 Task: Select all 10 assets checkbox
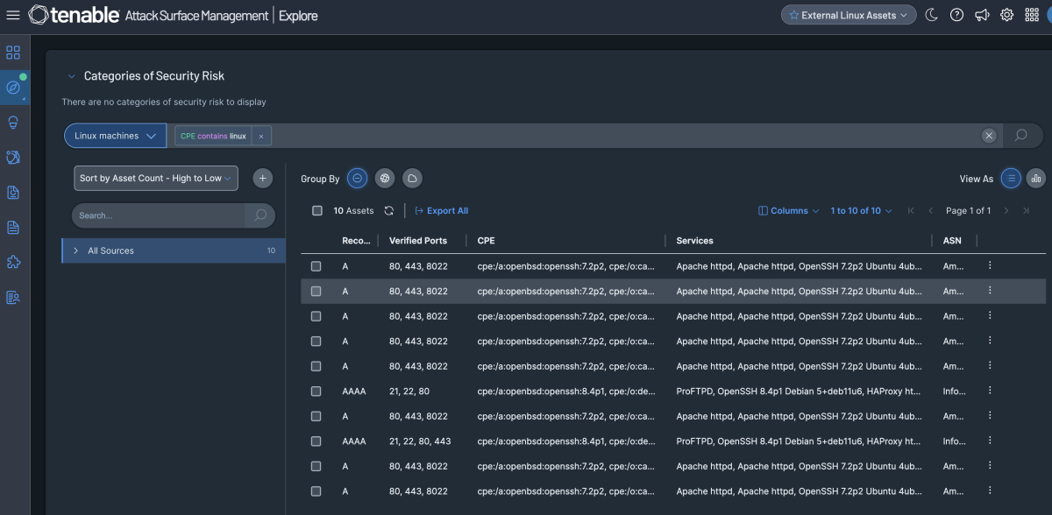317,210
